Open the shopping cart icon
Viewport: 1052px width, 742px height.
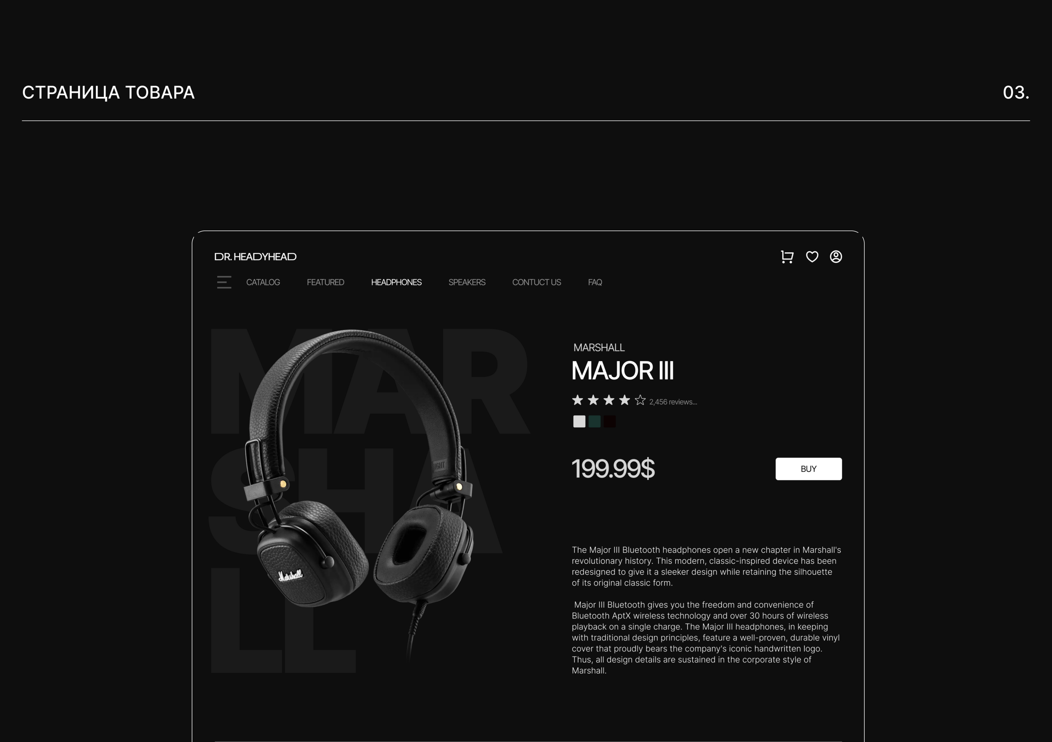point(787,257)
